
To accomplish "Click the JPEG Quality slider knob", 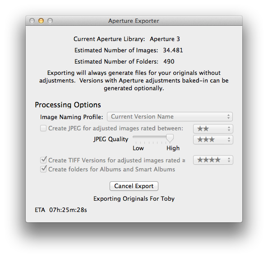I will click(170, 138).
